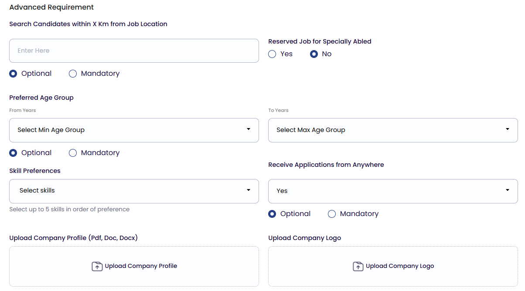Screen dimensions: 525x291
Task: Click the arrow on Min Age Group dropdown
Action: coord(248,129)
